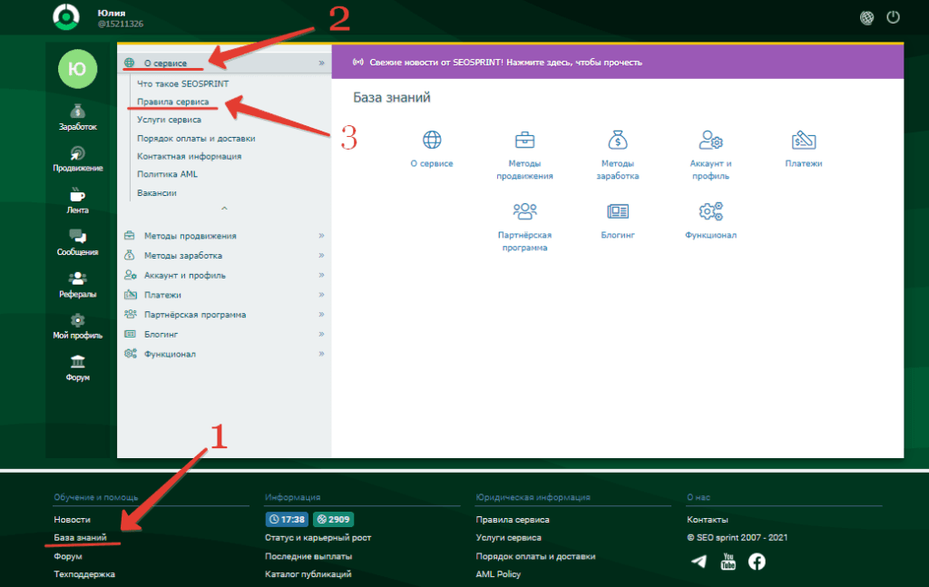Open the Продвижение sidebar icon
The image size is (929, 587).
pos(78,152)
